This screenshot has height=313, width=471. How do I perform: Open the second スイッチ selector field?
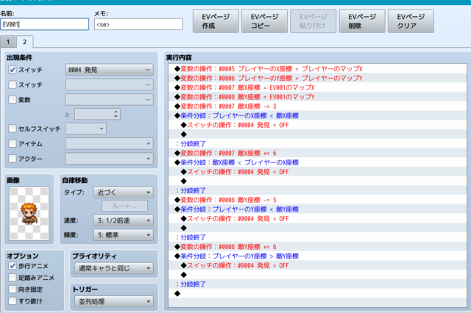(110, 84)
